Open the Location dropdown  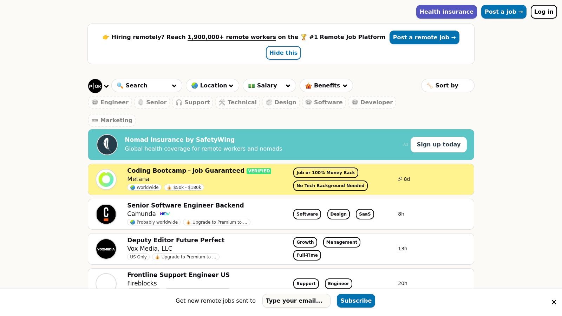pyautogui.click(x=212, y=86)
